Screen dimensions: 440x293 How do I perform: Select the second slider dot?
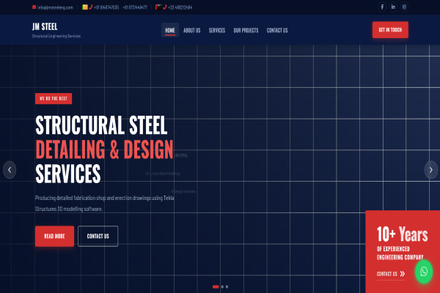[222, 287]
